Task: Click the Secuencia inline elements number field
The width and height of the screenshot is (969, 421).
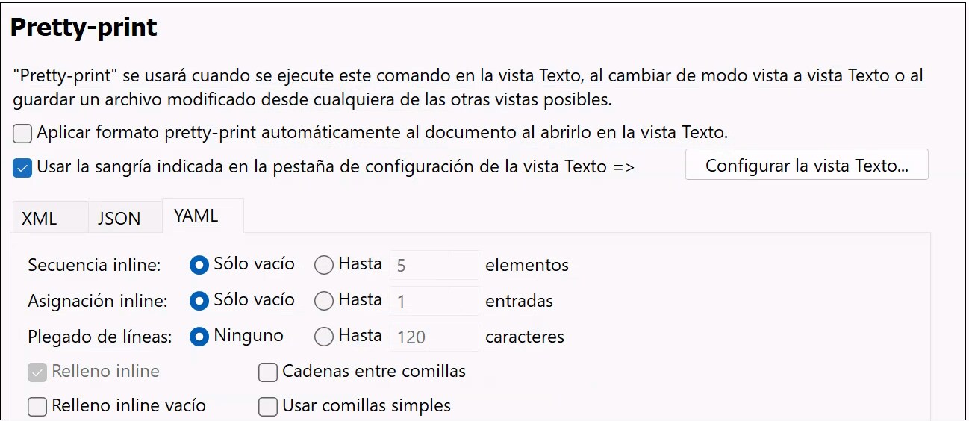Action: coord(434,265)
